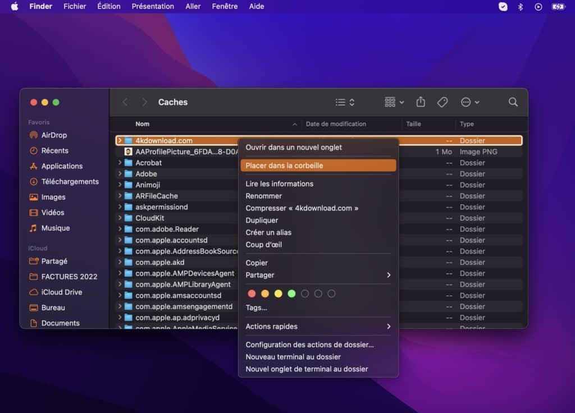Sort by the Taille column header
Viewport: 575px width, 413px height.
point(413,124)
